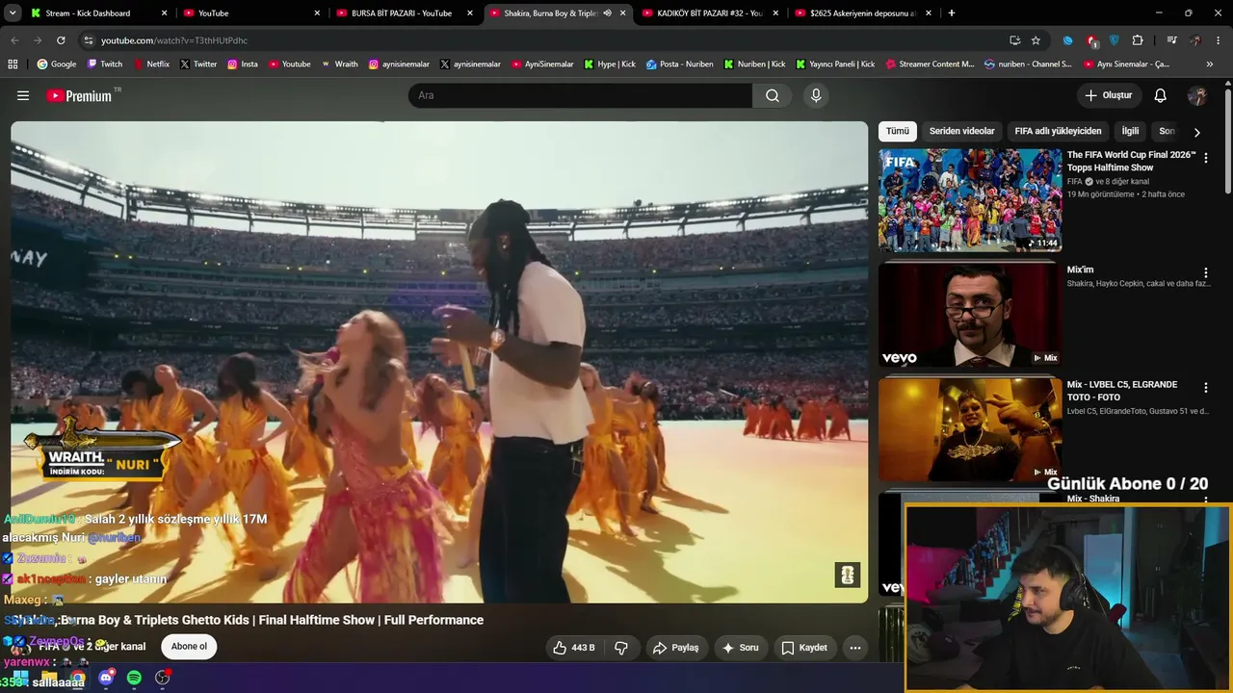This screenshot has width=1233, height=693.
Task: Show more bookmarks with the chevron
Action: click(1210, 64)
